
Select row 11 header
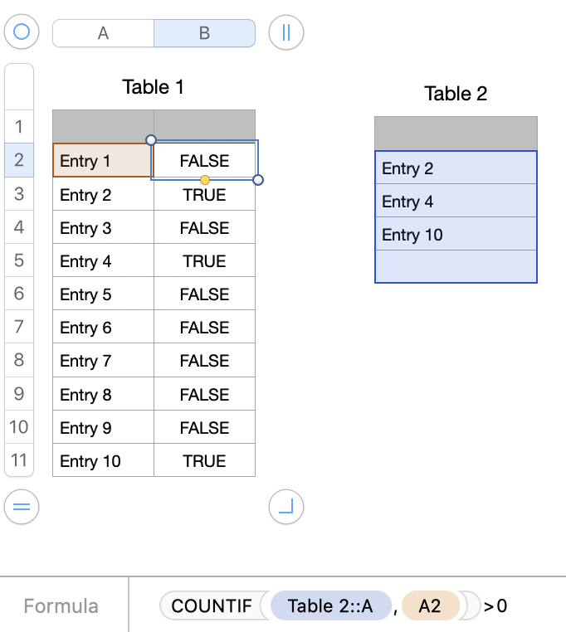click(19, 460)
